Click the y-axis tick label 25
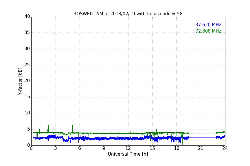250x166 pixels. tap(27, 65)
